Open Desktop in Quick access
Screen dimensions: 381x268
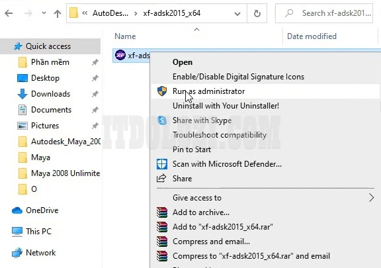[45, 78]
